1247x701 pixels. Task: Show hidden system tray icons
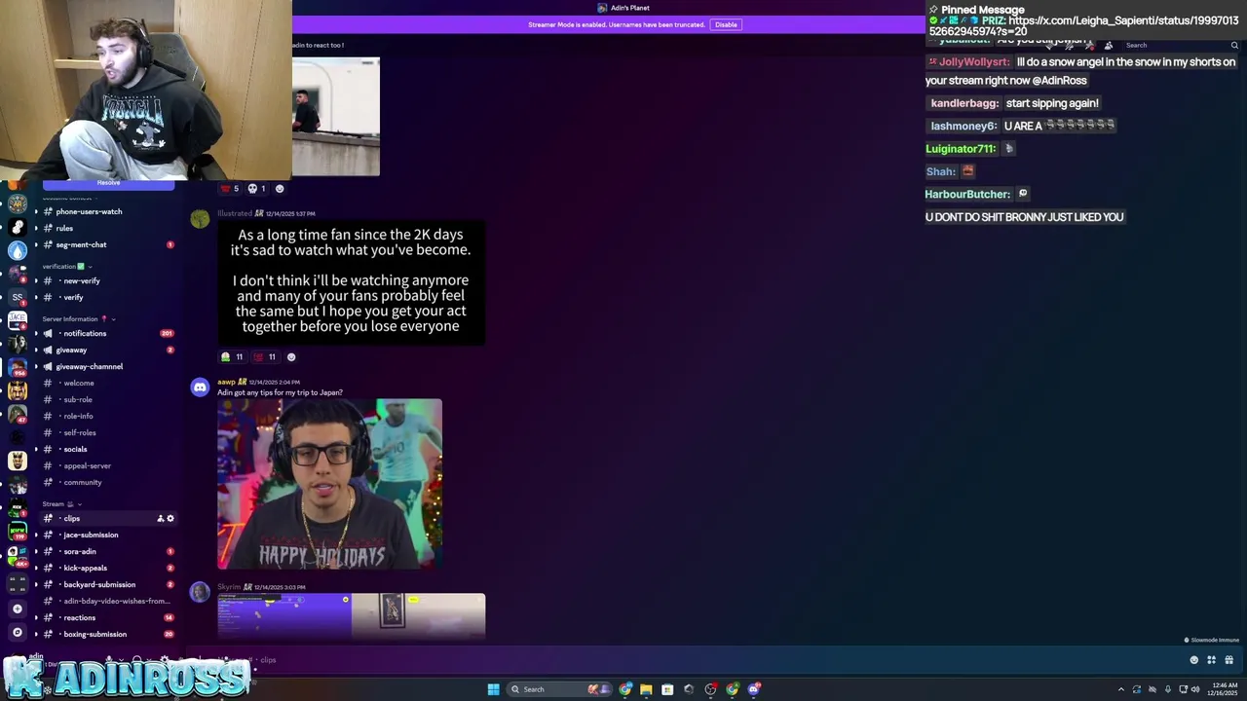(x=1120, y=689)
